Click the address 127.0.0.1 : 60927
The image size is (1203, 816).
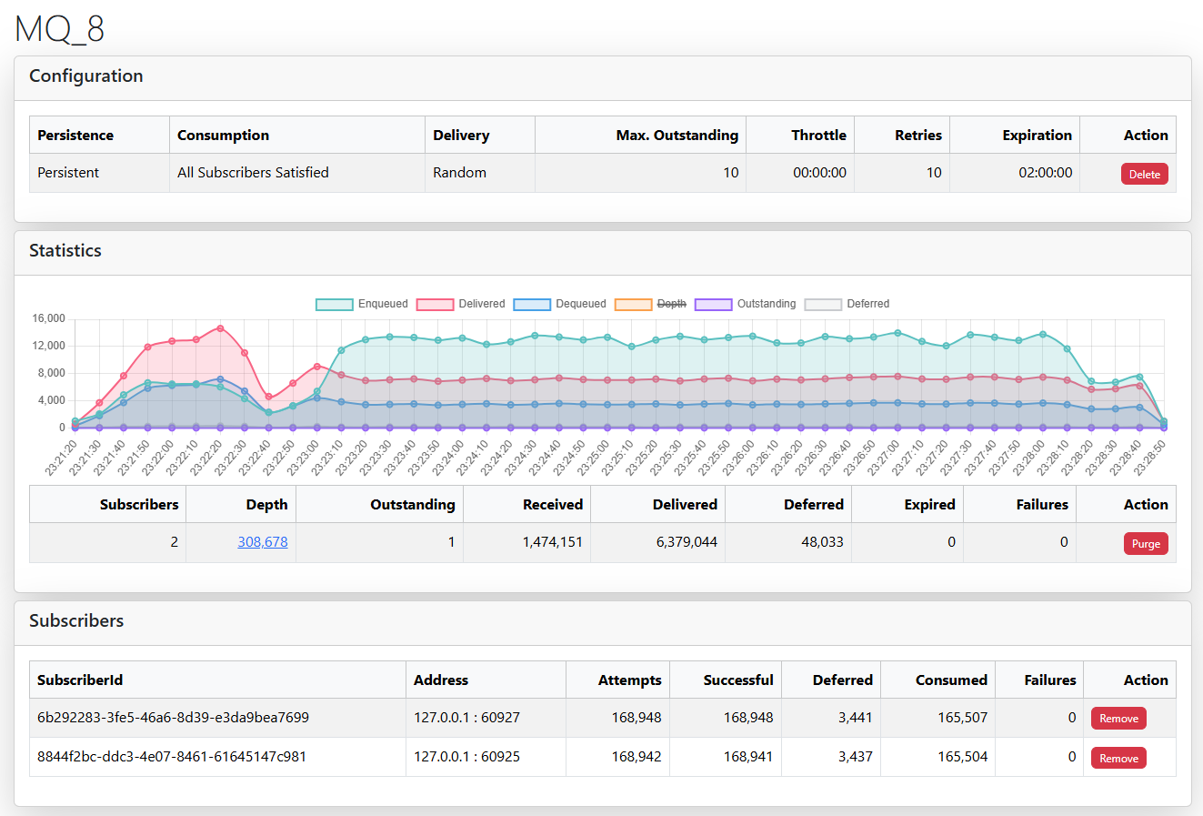click(x=466, y=717)
